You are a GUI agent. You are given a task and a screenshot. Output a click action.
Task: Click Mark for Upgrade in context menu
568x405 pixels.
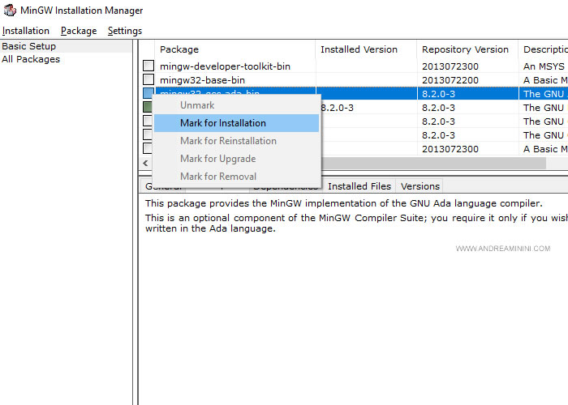(217, 159)
